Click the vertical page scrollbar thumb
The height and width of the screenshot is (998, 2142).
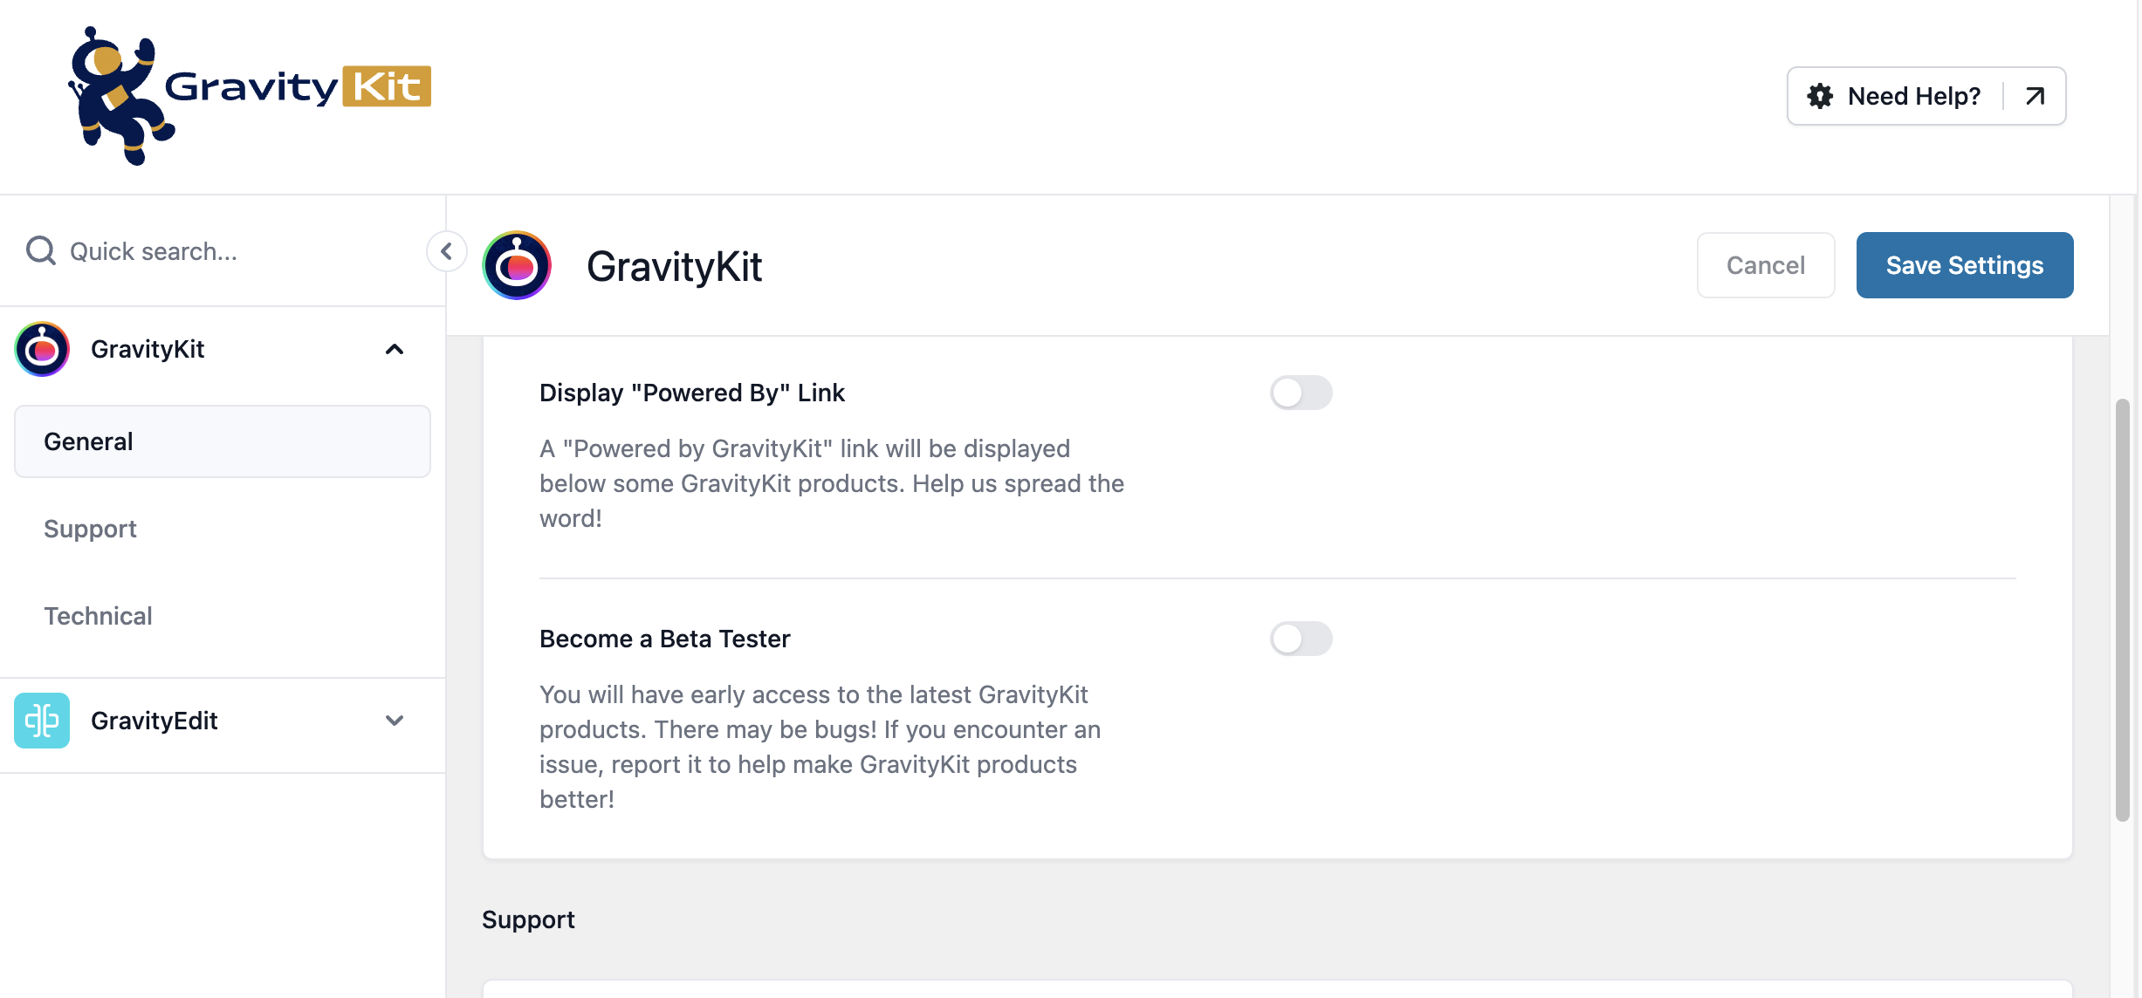pyautogui.click(x=2123, y=611)
